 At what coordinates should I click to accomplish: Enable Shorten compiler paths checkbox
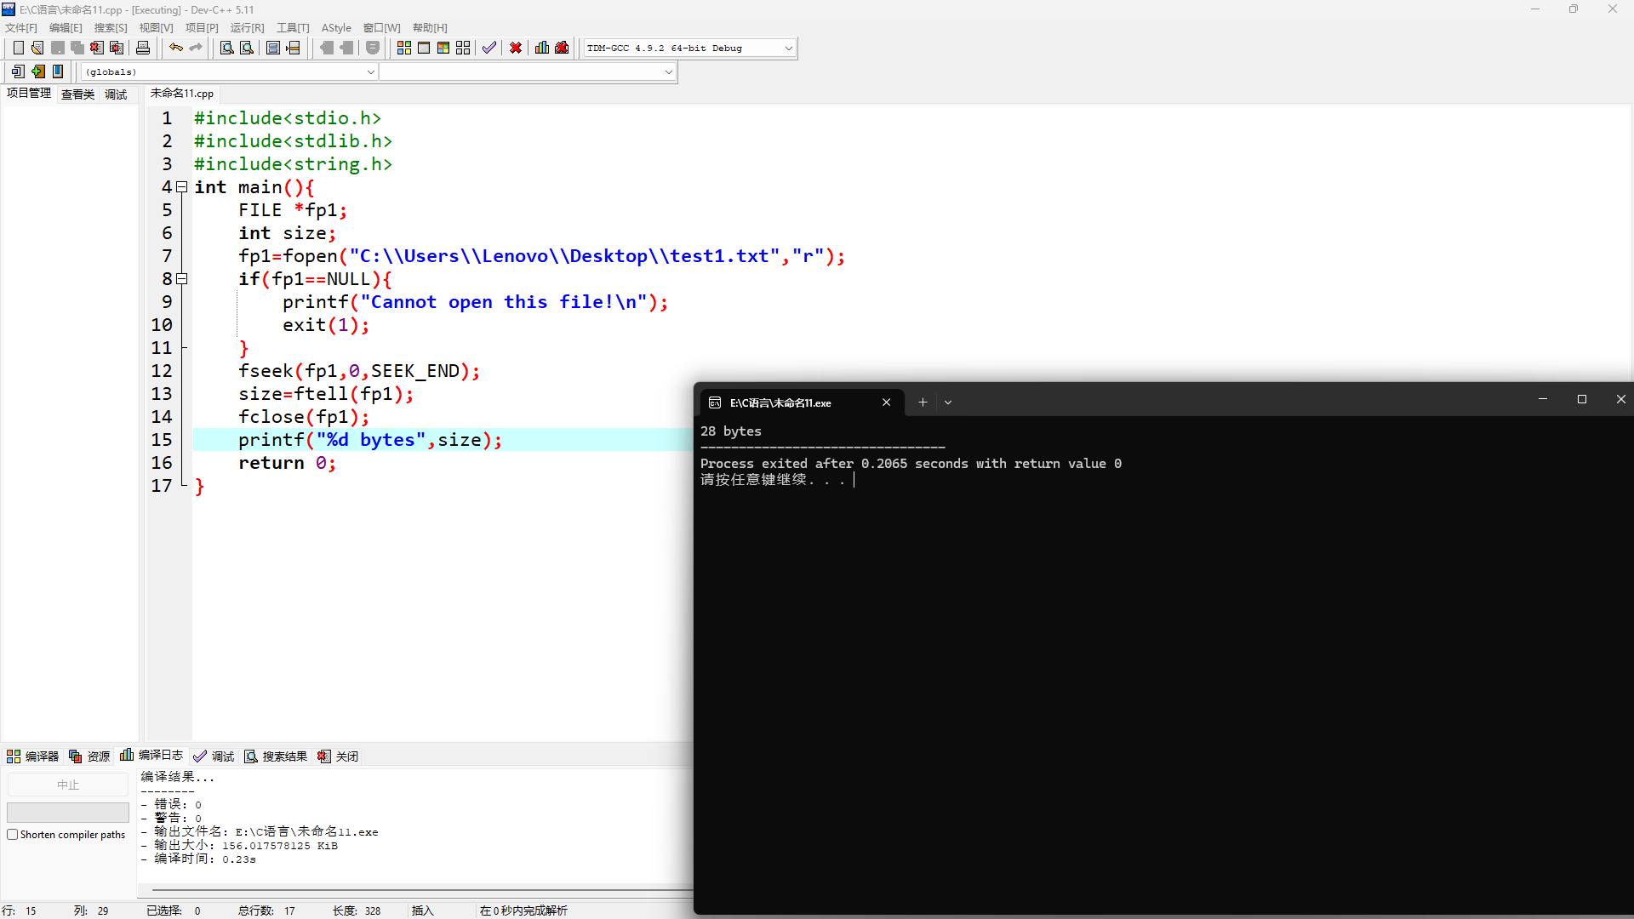point(13,835)
